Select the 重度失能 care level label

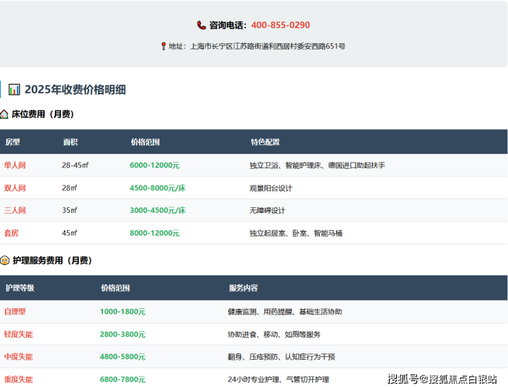pyautogui.click(x=19, y=380)
